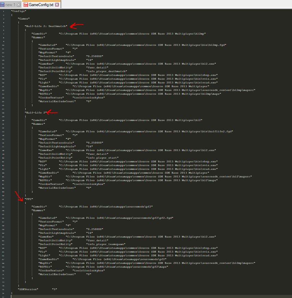The height and width of the screenshot is (298, 292).
Task: Select the GameConfig.txt tab
Action: (41, 4)
